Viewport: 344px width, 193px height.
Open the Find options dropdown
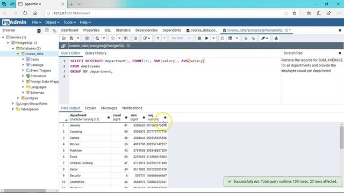click(x=104, y=38)
